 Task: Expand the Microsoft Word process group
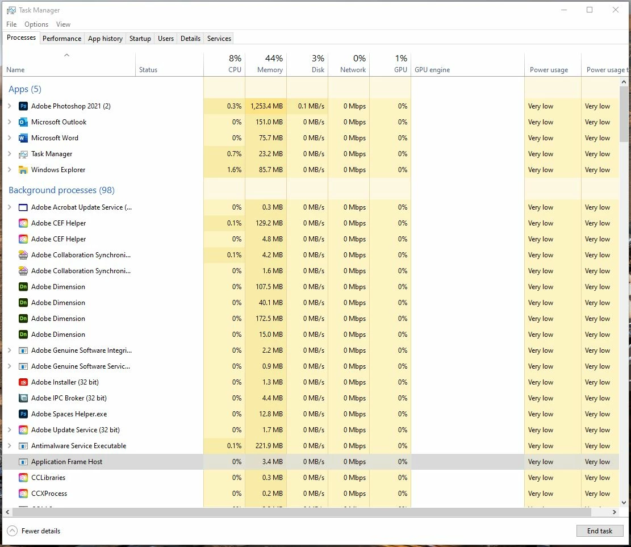(9, 138)
